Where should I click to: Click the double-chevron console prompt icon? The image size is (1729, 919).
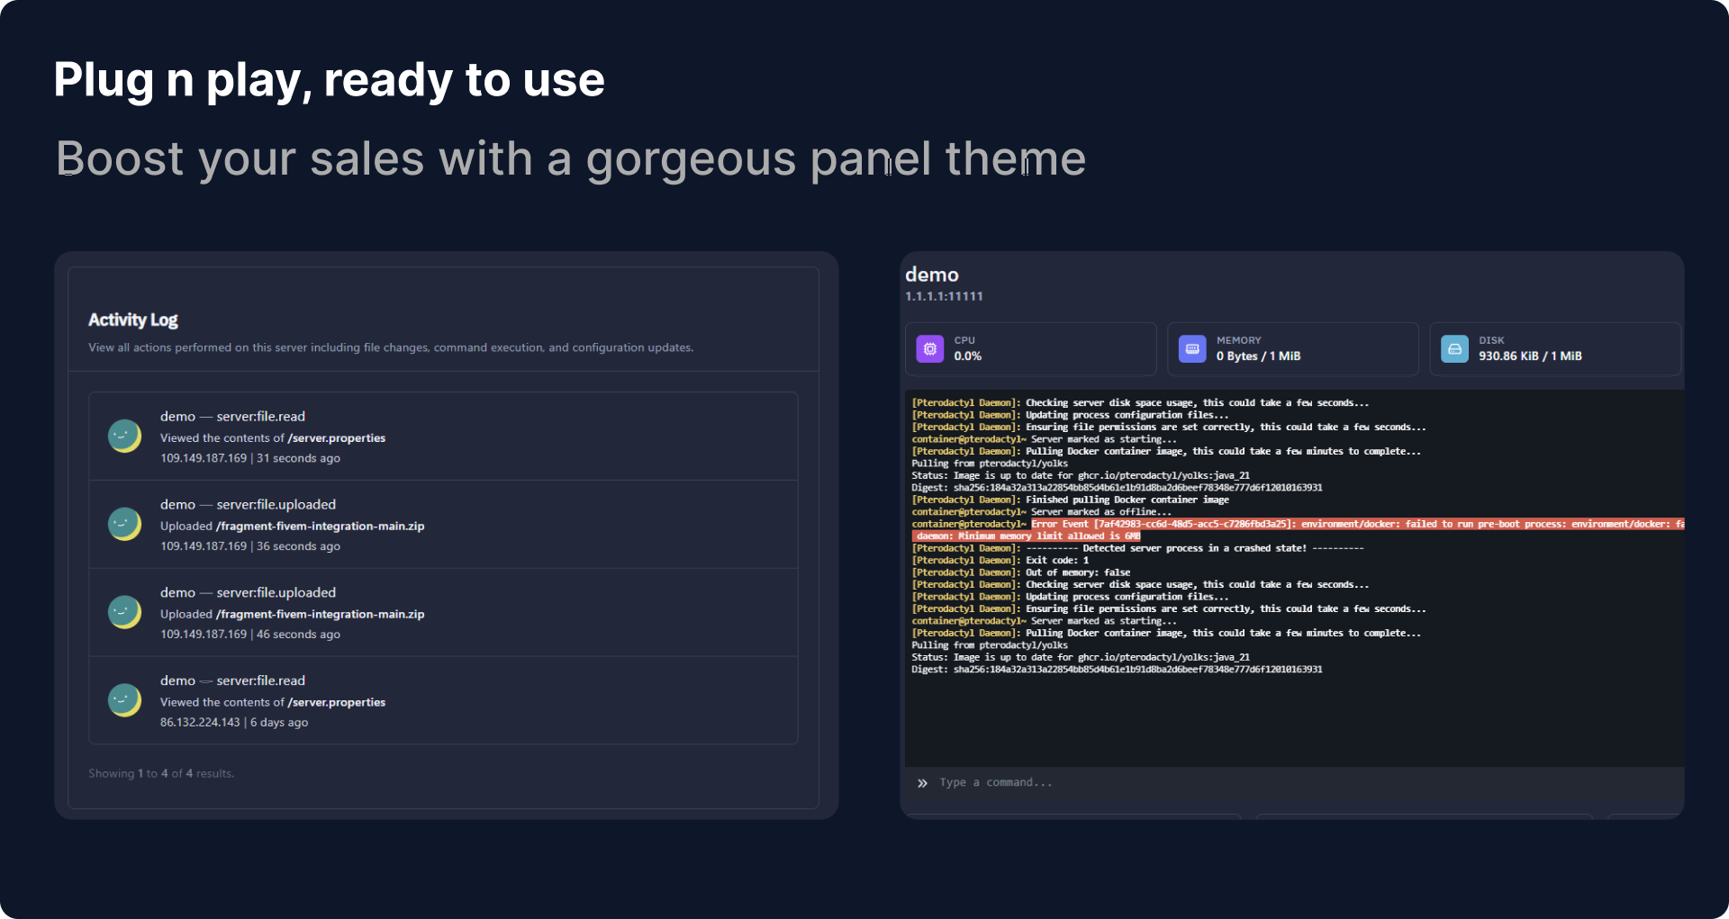point(922,783)
